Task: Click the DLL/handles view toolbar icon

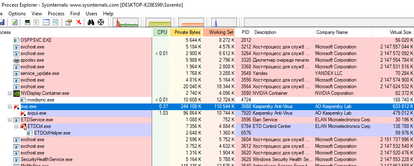Action: click(55, 22)
